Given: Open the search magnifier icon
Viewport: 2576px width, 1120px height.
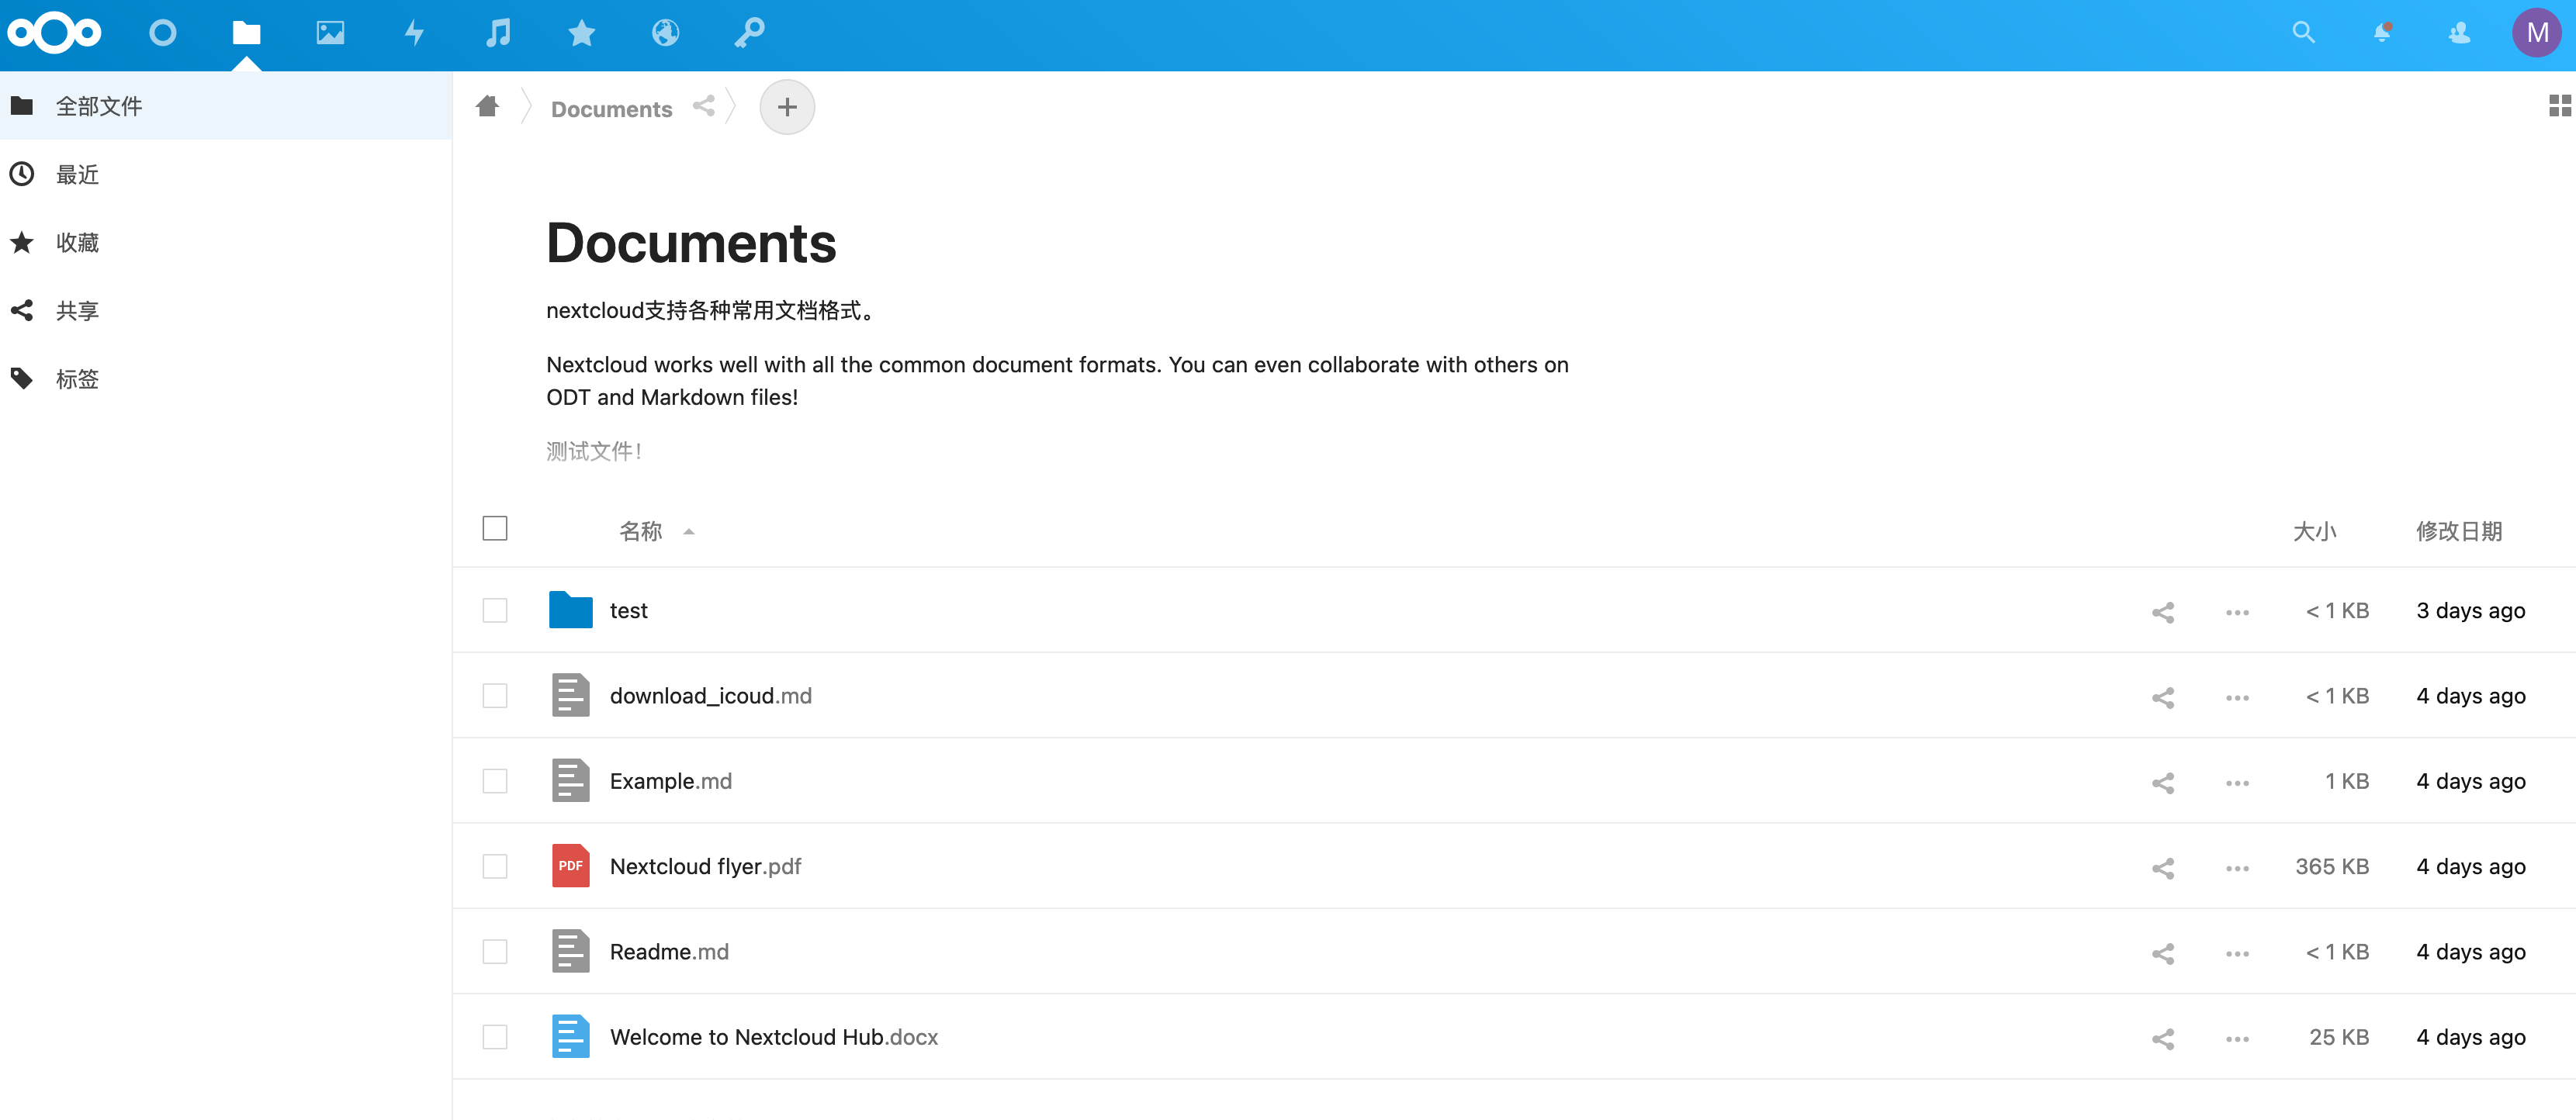Looking at the screenshot, I should tap(2304, 33).
